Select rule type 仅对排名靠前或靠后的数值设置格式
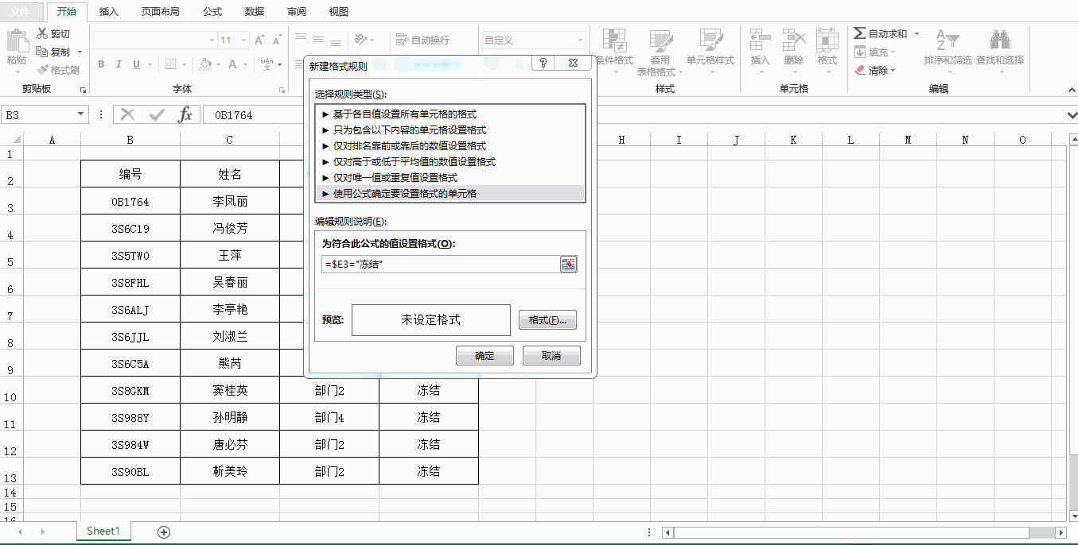This screenshot has height=545, width=1078. (x=450, y=146)
